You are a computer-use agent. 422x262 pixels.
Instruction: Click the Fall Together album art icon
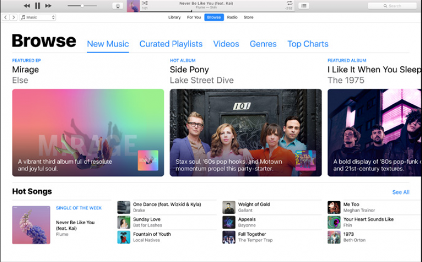click(229, 237)
